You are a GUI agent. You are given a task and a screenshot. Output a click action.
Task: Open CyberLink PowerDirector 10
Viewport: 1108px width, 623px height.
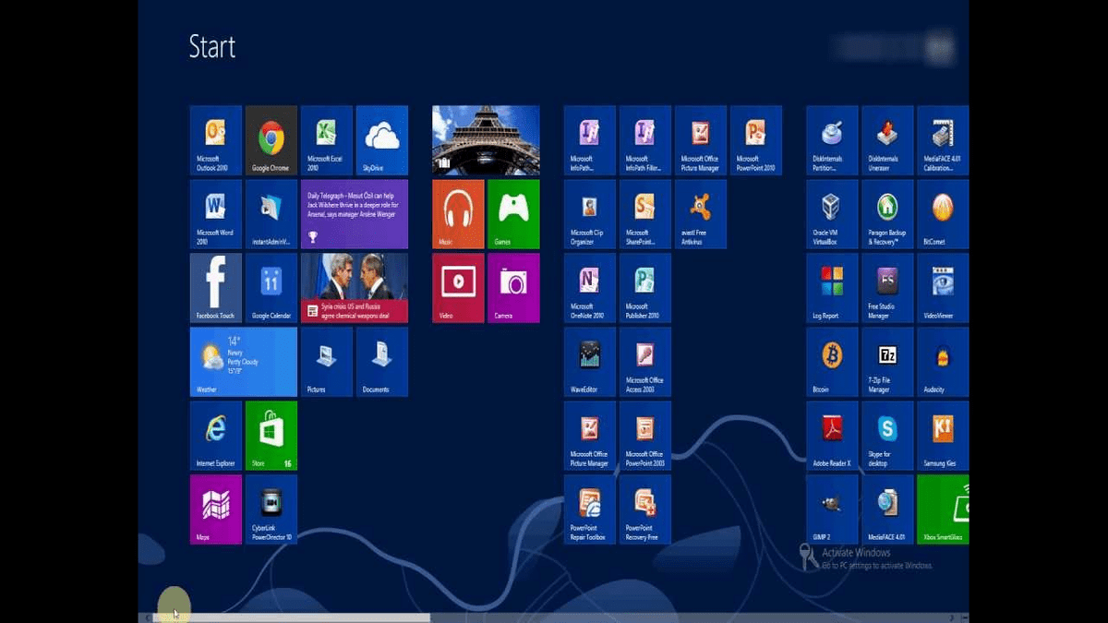[x=271, y=509]
